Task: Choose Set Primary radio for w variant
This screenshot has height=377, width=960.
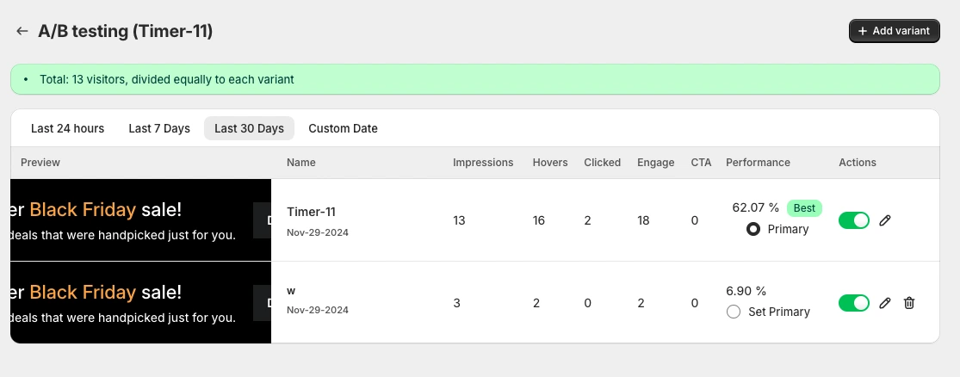Action: pyautogui.click(x=734, y=312)
